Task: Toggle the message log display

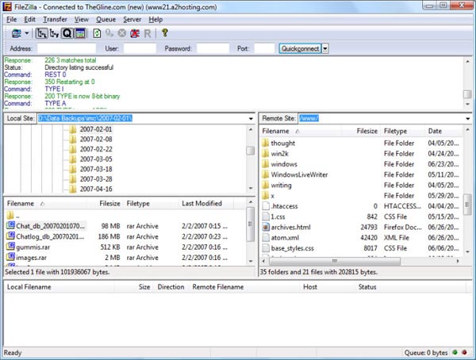Action: pos(80,33)
